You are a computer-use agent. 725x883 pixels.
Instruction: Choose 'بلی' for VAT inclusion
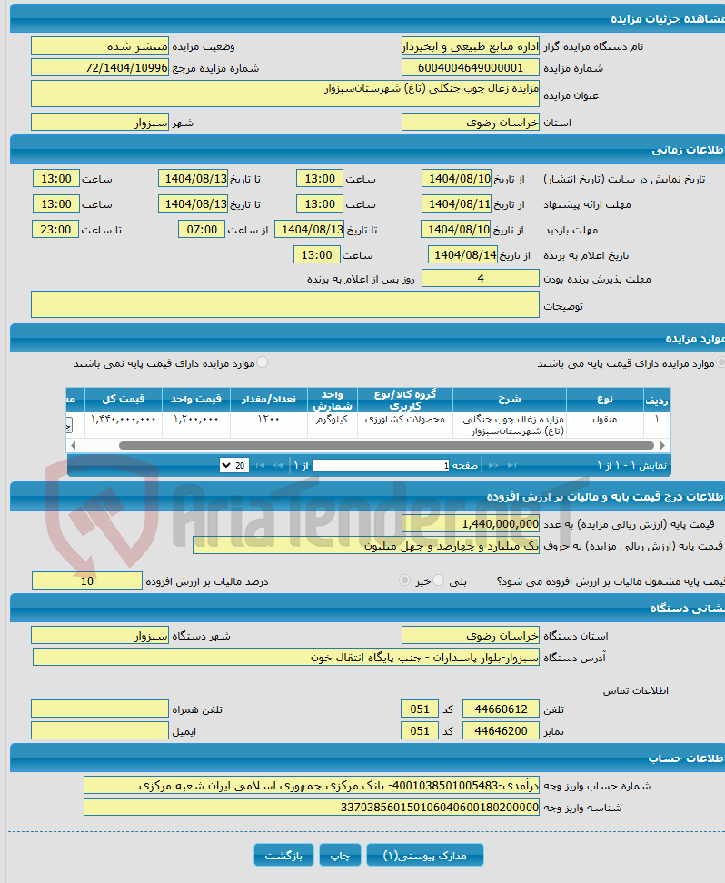[438, 580]
